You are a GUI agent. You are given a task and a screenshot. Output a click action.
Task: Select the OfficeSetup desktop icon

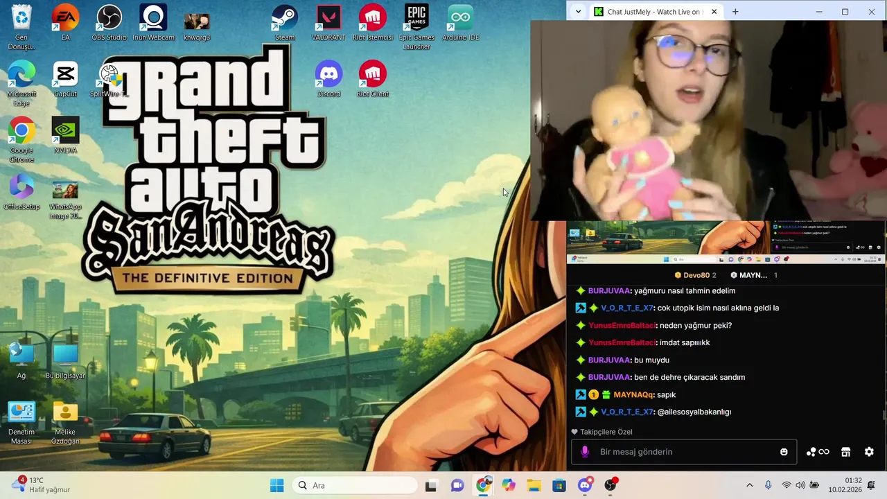point(21,193)
